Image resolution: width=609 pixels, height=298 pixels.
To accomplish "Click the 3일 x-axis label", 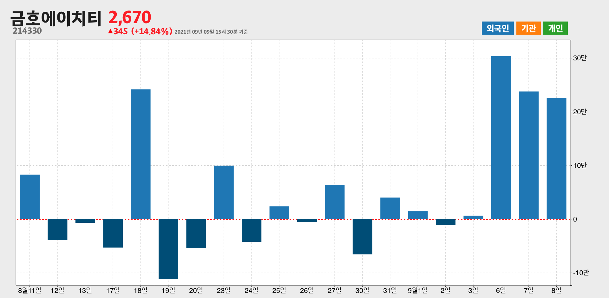I will click(473, 290).
